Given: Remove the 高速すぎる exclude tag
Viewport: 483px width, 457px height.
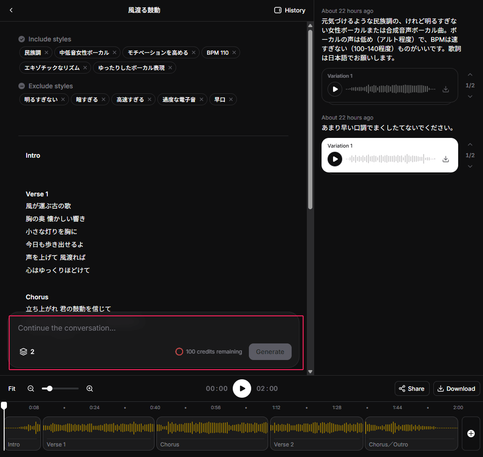Looking at the screenshot, I should (149, 99).
